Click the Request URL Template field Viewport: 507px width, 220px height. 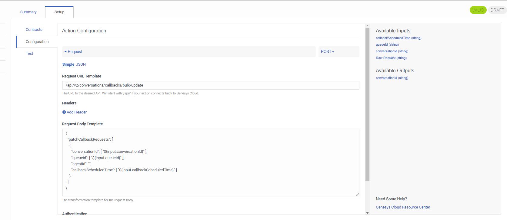pyautogui.click(x=210, y=85)
